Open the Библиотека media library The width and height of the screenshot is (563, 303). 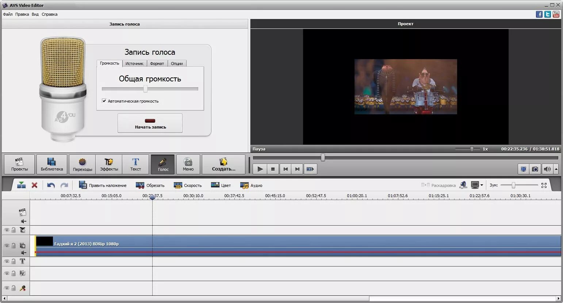coord(52,164)
